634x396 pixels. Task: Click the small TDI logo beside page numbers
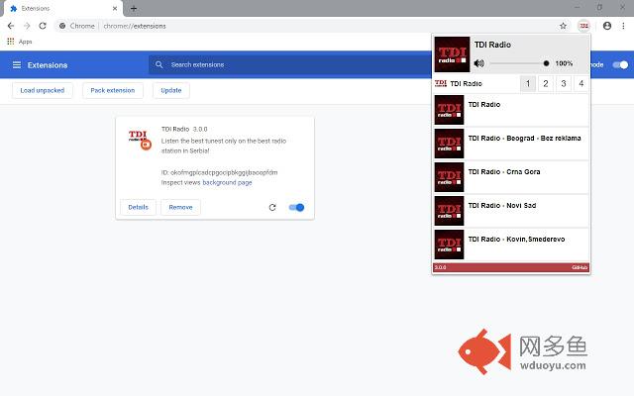coord(441,83)
